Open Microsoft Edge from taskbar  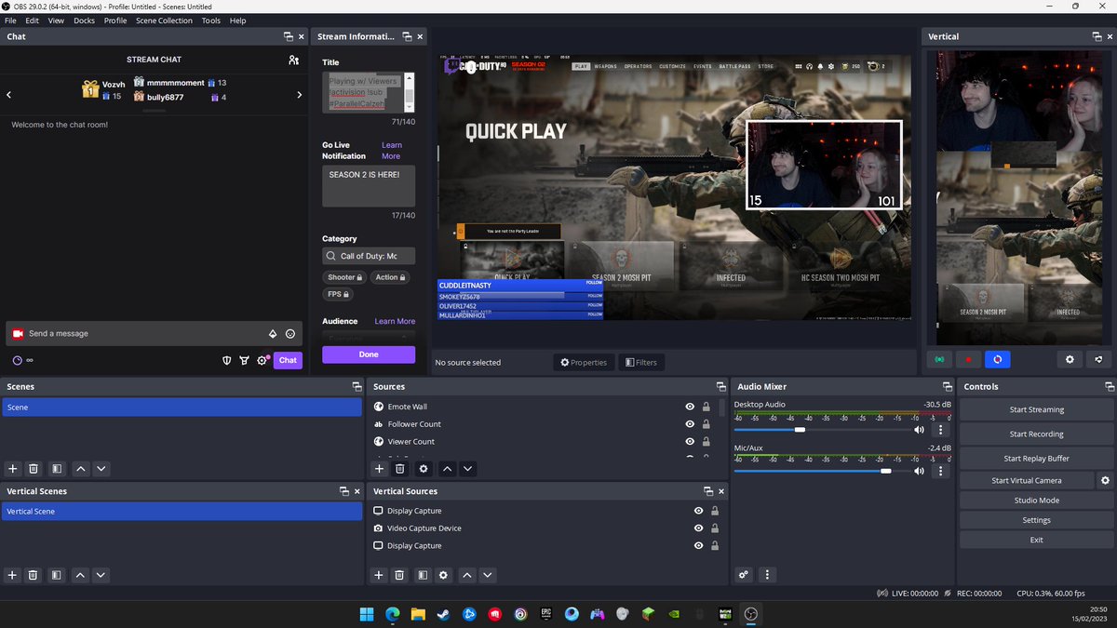pos(393,614)
